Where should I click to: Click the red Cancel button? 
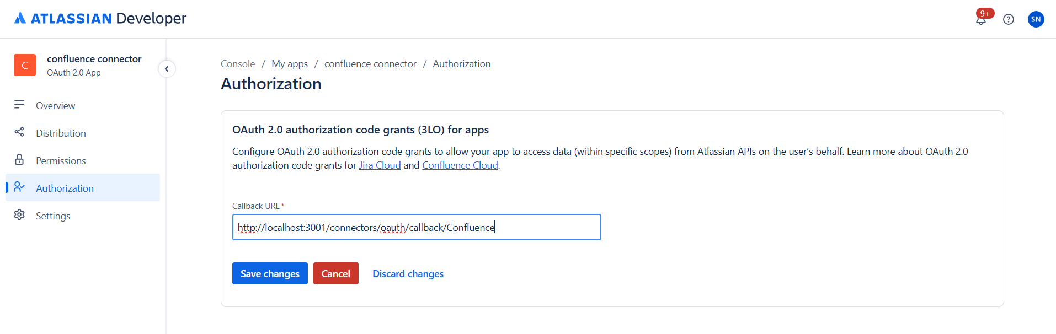[x=336, y=273]
